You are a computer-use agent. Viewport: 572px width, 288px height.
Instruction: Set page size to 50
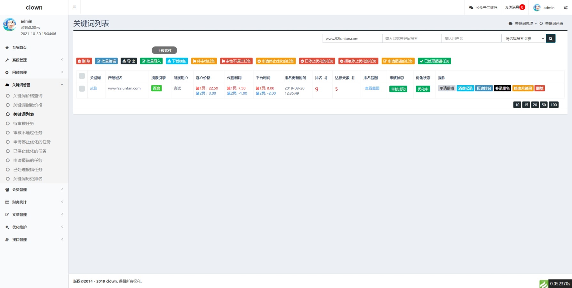(544, 105)
